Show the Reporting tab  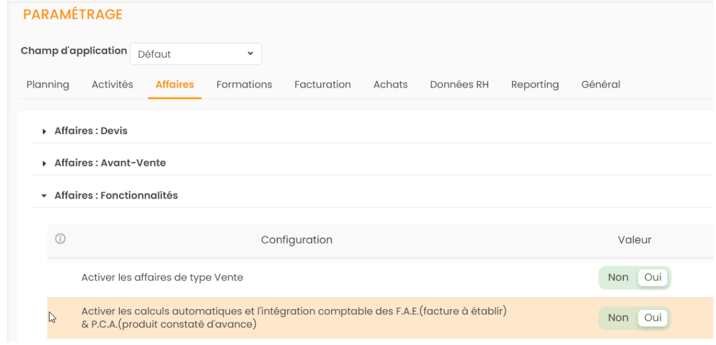point(534,85)
